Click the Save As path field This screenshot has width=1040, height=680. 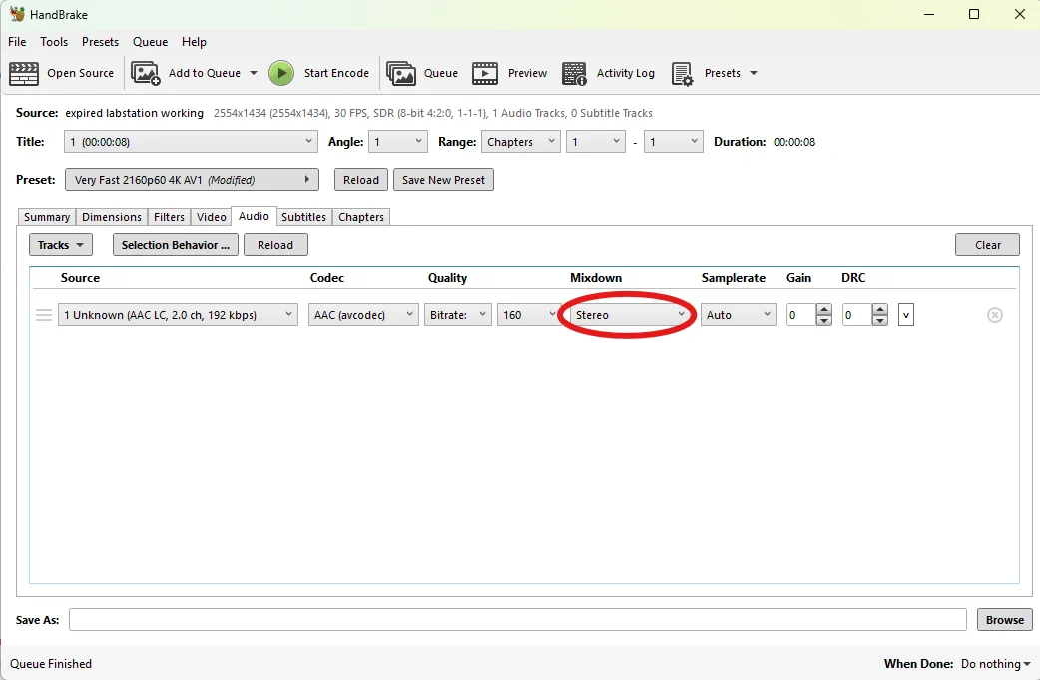pos(518,620)
